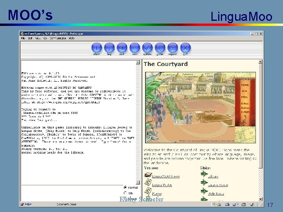Open the Go menu
The width and height of the screenshot is (283, 212).
(45, 38)
